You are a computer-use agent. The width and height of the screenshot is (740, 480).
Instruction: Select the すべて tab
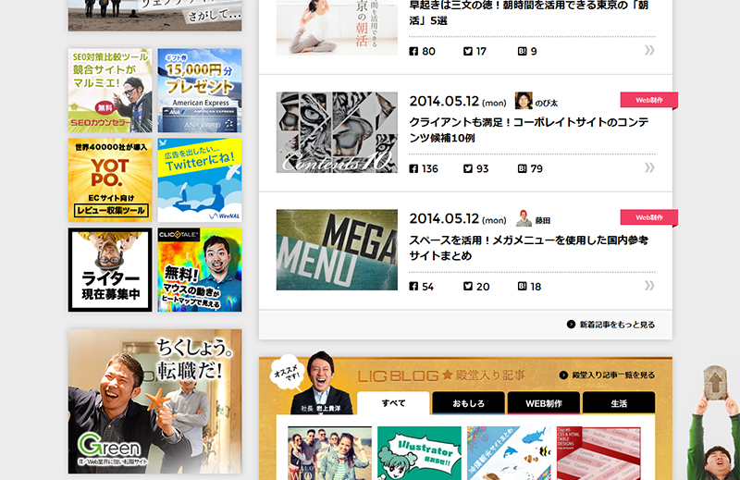point(393,403)
